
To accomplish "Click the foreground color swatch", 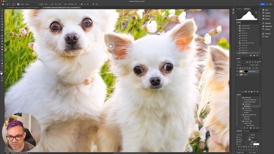I will click(2, 74).
